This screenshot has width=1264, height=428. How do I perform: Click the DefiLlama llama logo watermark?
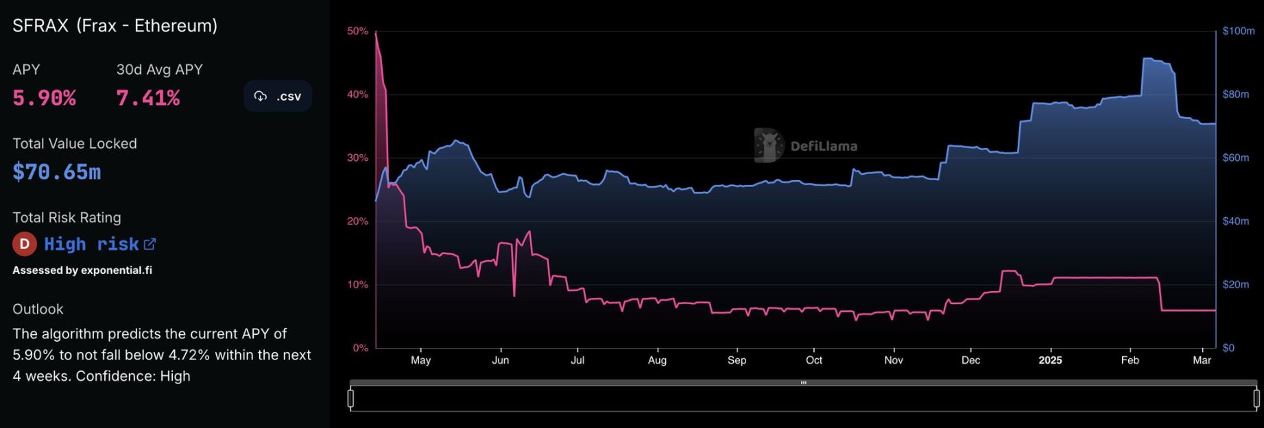pyautogui.click(x=767, y=145)
